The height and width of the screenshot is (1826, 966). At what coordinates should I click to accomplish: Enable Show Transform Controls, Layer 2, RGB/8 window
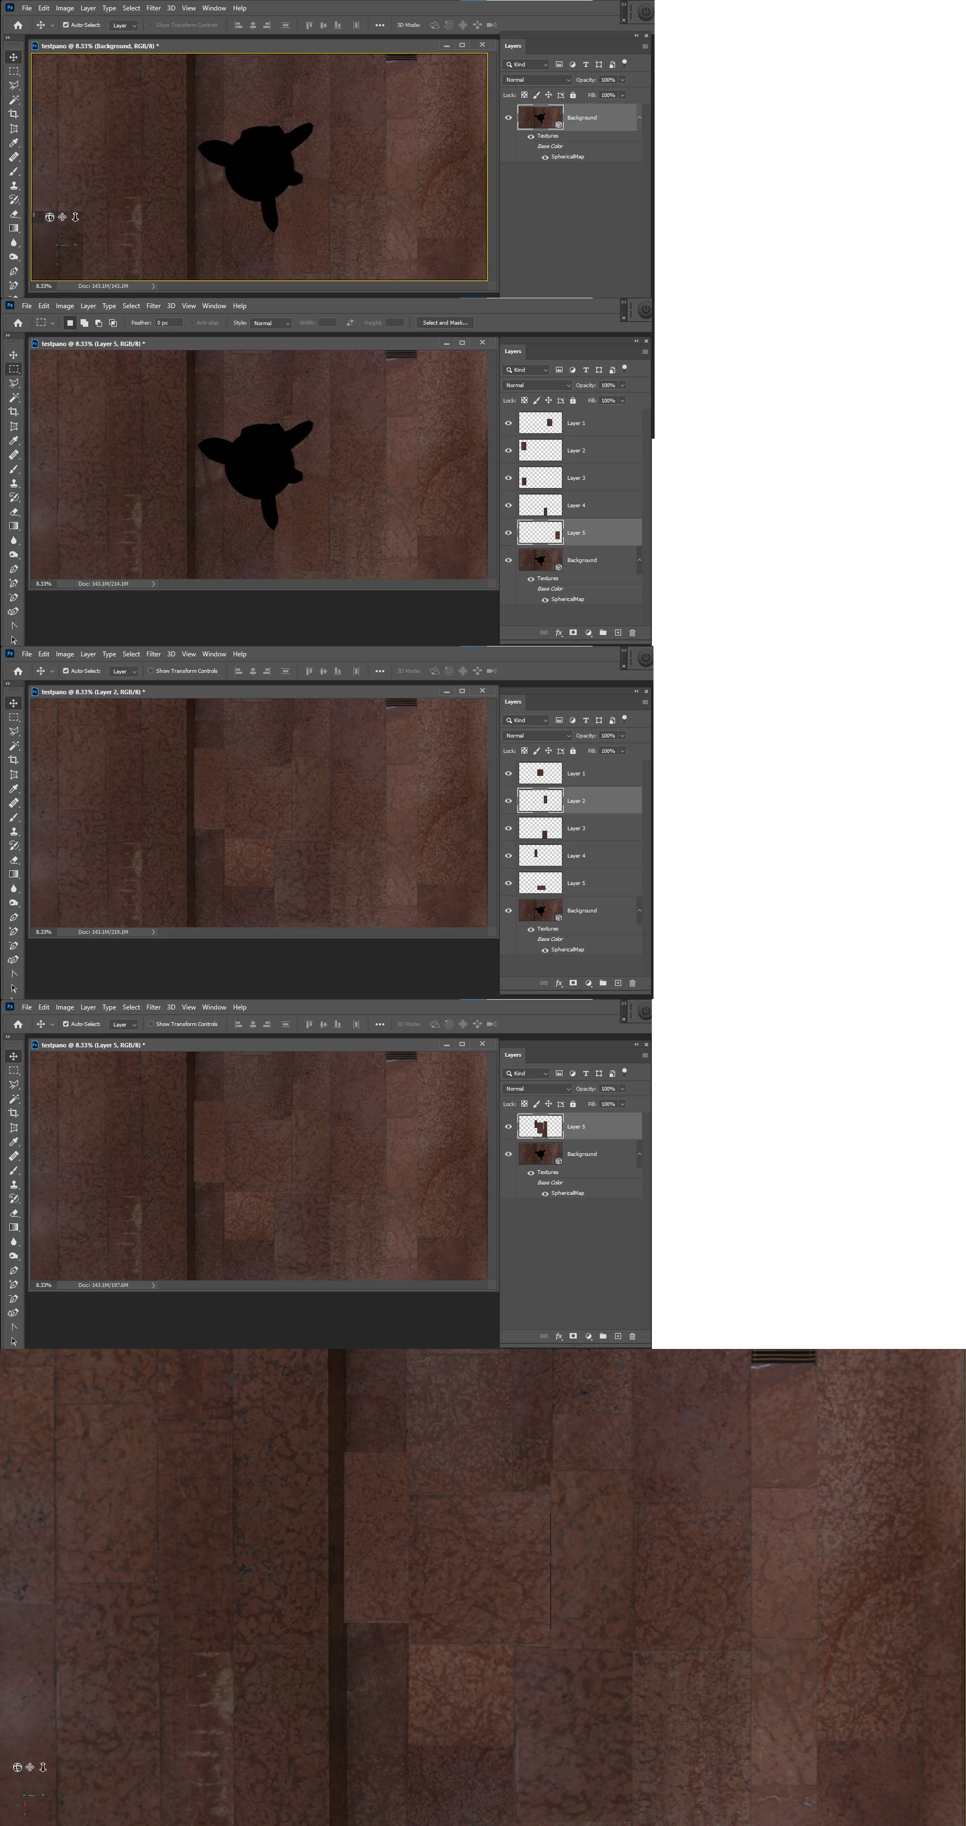(x=151, y=671)
